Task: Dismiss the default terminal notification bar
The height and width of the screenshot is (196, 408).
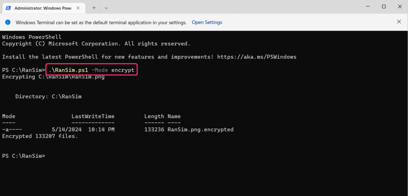Action: 399,22
